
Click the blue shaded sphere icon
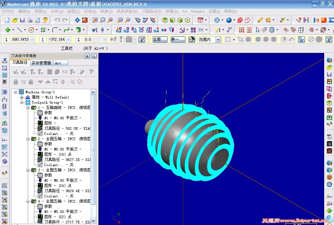229,20
